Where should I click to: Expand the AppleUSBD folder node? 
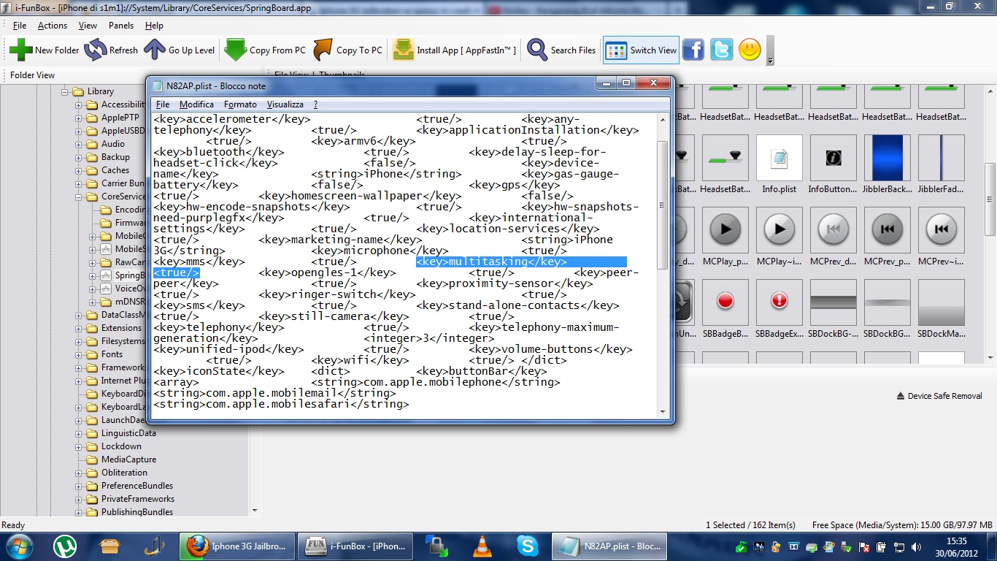[x=79, y=131]
